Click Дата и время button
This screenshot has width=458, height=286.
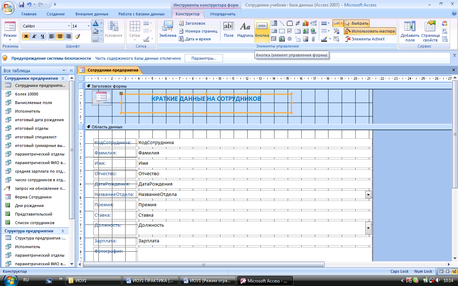pos(195,39)
